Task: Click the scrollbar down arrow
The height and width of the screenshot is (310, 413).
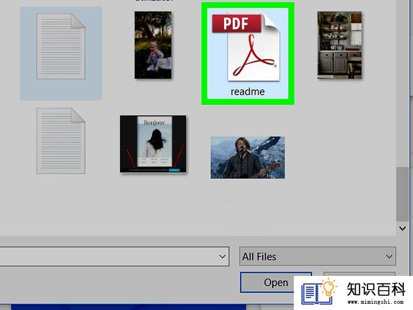Action: (x=402, y=228)
